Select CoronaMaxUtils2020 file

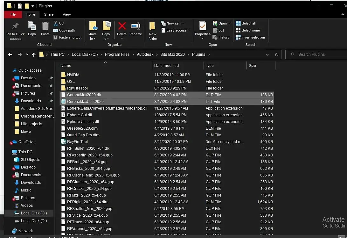click(167, 102)
